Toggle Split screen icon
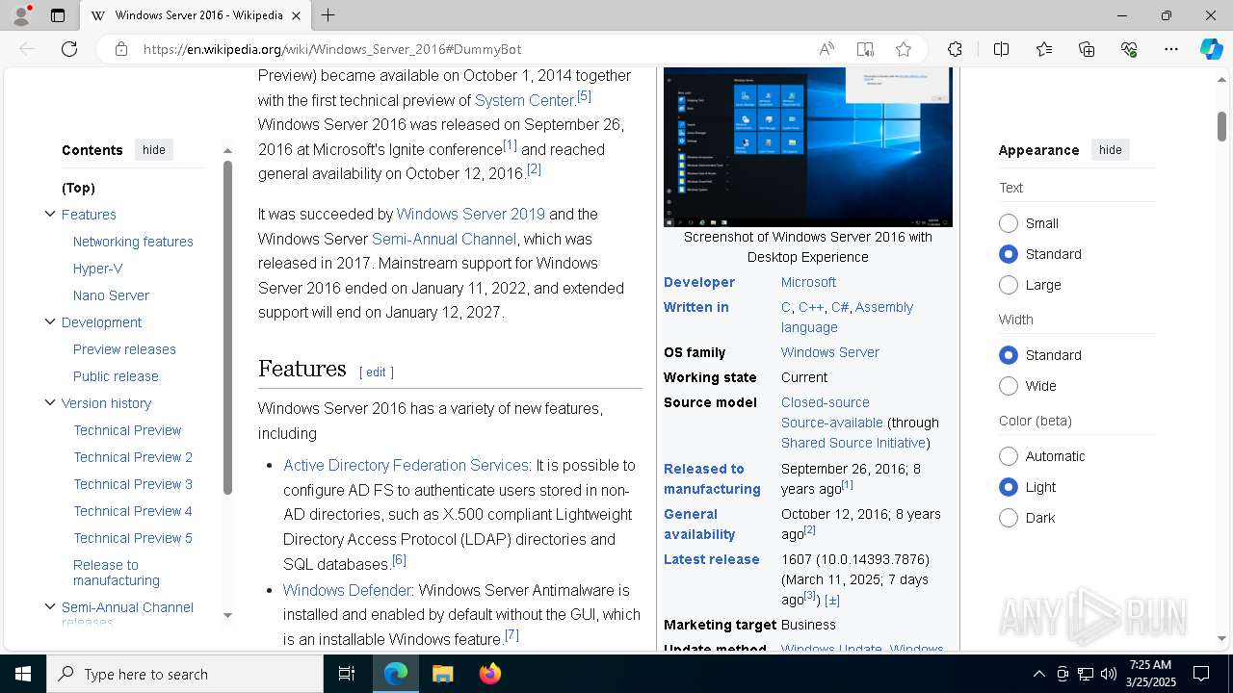 [x=1001, y=49]
